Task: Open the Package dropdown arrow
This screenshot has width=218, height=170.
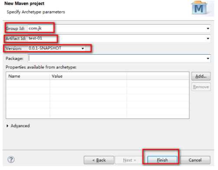Action: 208,59
